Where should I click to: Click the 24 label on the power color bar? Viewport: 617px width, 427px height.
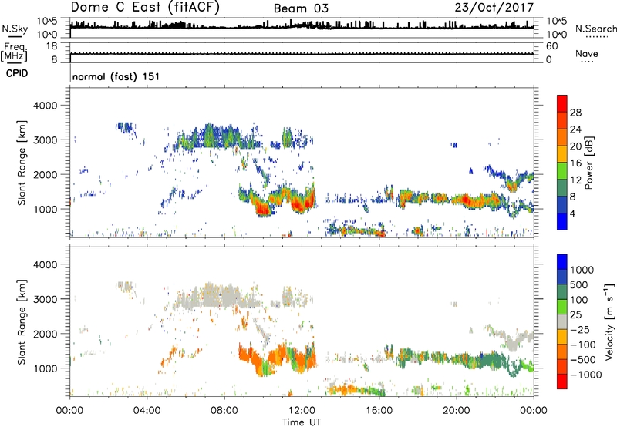pos(575,129)
